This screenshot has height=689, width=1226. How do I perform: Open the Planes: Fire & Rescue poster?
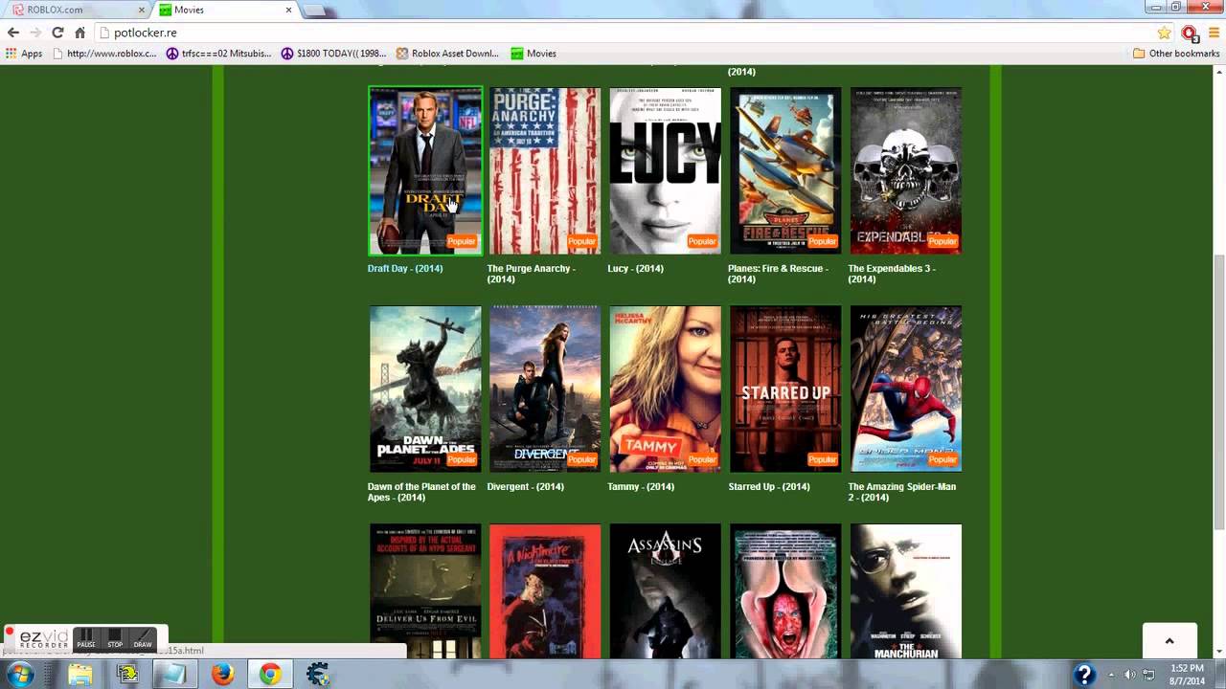pos(785,171)
